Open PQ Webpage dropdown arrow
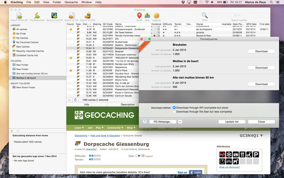The width and height of the screenshot is (284, 178). (x=180, y=122)
